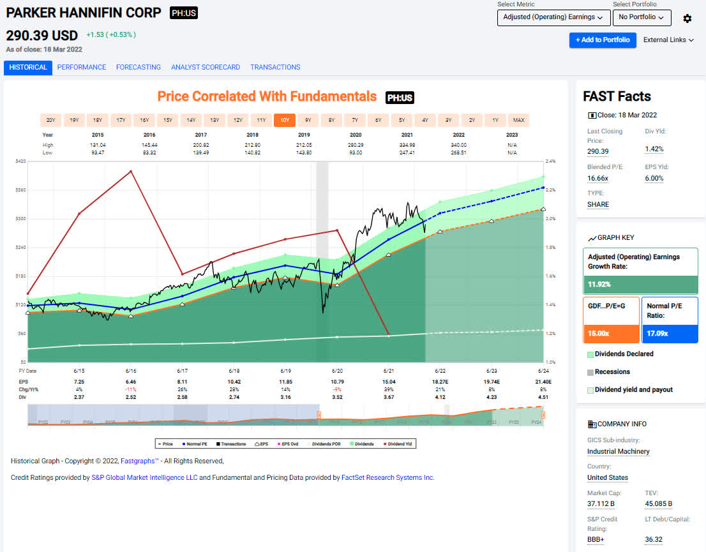Select the 20Y time range

point(51,120)
